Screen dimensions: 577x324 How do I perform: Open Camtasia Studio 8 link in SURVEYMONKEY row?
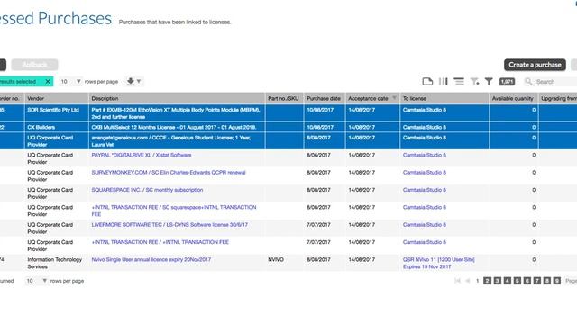(425, 172)
